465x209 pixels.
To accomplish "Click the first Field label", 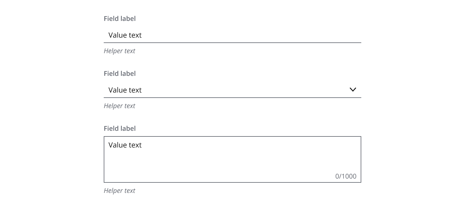I will pyautogui.click(x=120, y=19).
